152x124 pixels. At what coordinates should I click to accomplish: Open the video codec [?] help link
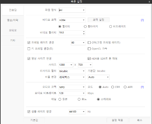pos(142,20)
